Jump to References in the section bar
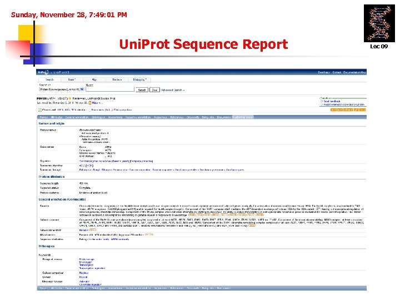400x300 pixels. pyautogui.click(x=177, y=117)
